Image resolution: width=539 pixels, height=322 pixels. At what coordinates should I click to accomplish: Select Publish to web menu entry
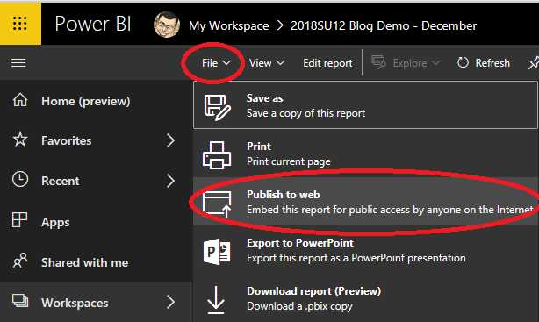366,202
